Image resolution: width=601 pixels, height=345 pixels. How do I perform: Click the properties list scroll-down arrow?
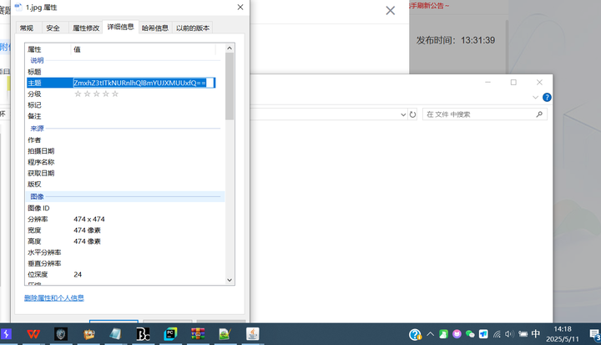[x=230, y=280]
